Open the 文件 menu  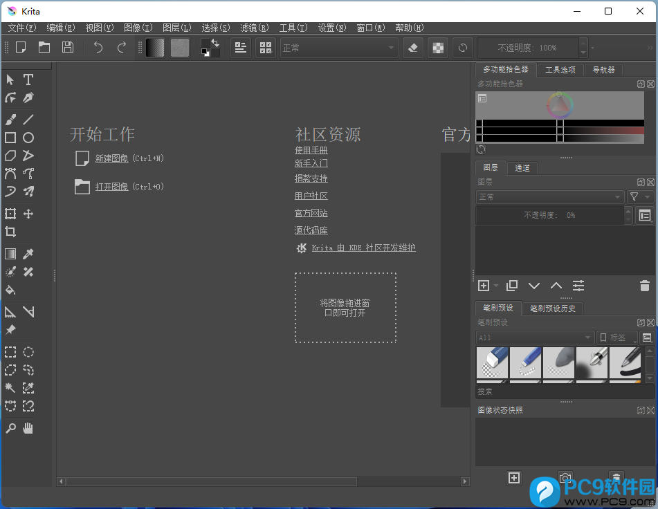[22, 28]
